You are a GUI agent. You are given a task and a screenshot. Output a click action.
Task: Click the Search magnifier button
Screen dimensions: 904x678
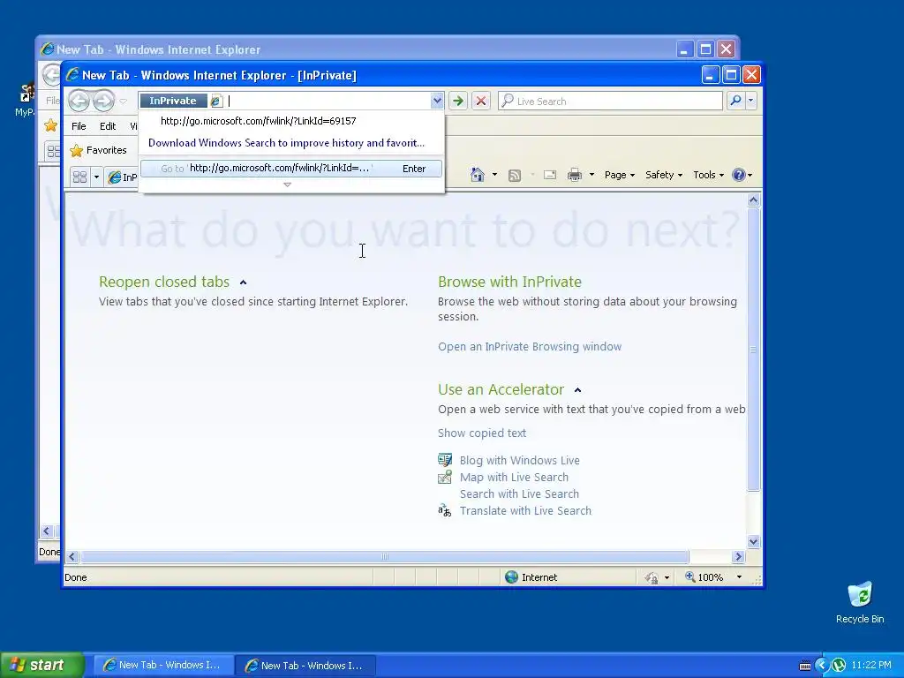735,101
